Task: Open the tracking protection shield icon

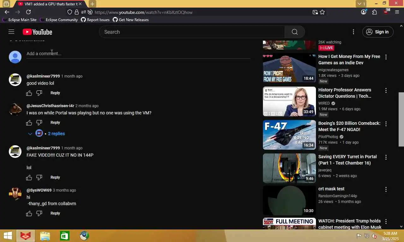Action: [x=70, y=12]
